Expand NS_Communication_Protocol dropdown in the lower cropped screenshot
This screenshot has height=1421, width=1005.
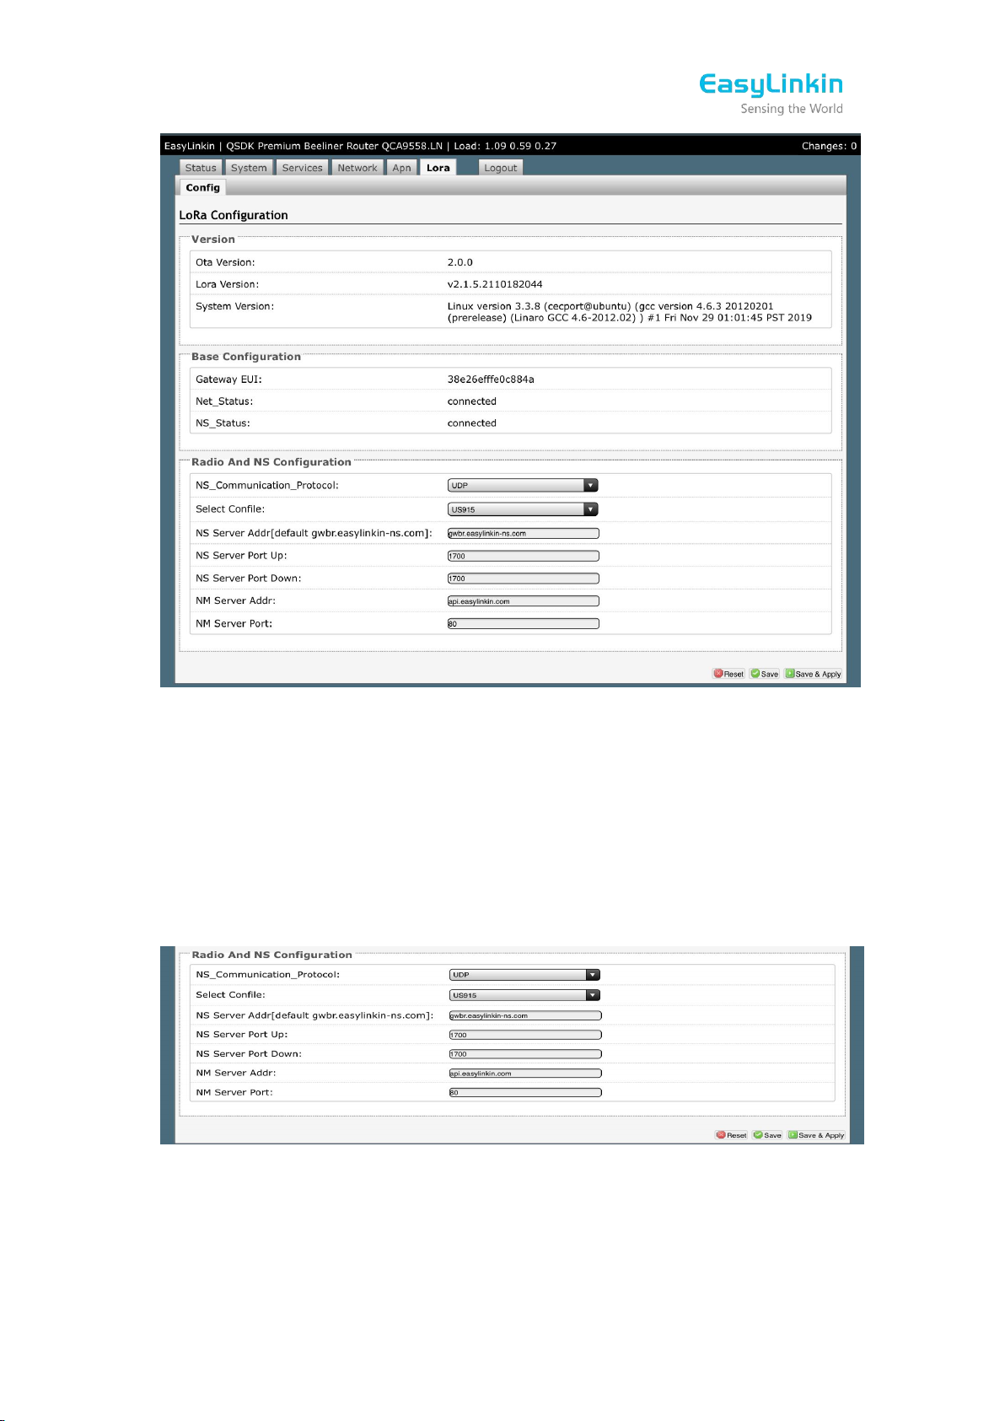click(525, 975)
